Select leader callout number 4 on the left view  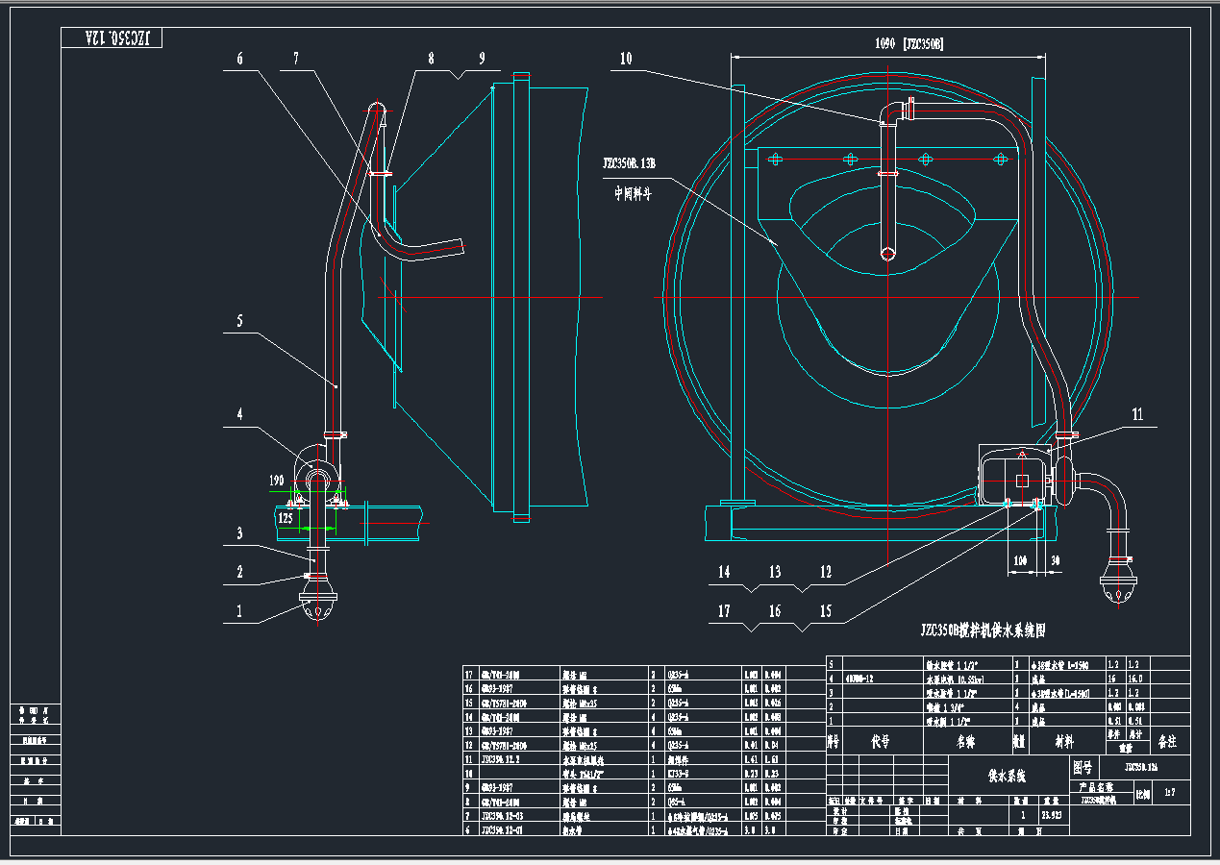click(240, 414)
